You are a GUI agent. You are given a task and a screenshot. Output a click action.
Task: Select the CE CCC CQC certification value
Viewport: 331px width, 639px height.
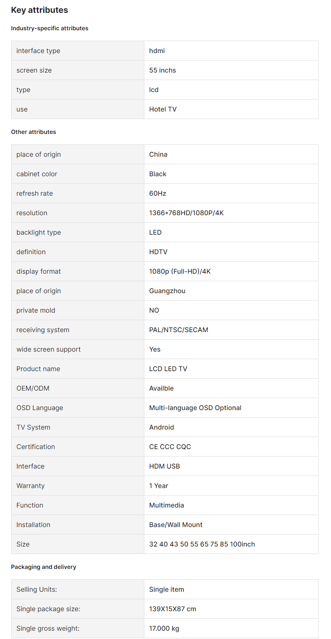click(x=170, y=447)
